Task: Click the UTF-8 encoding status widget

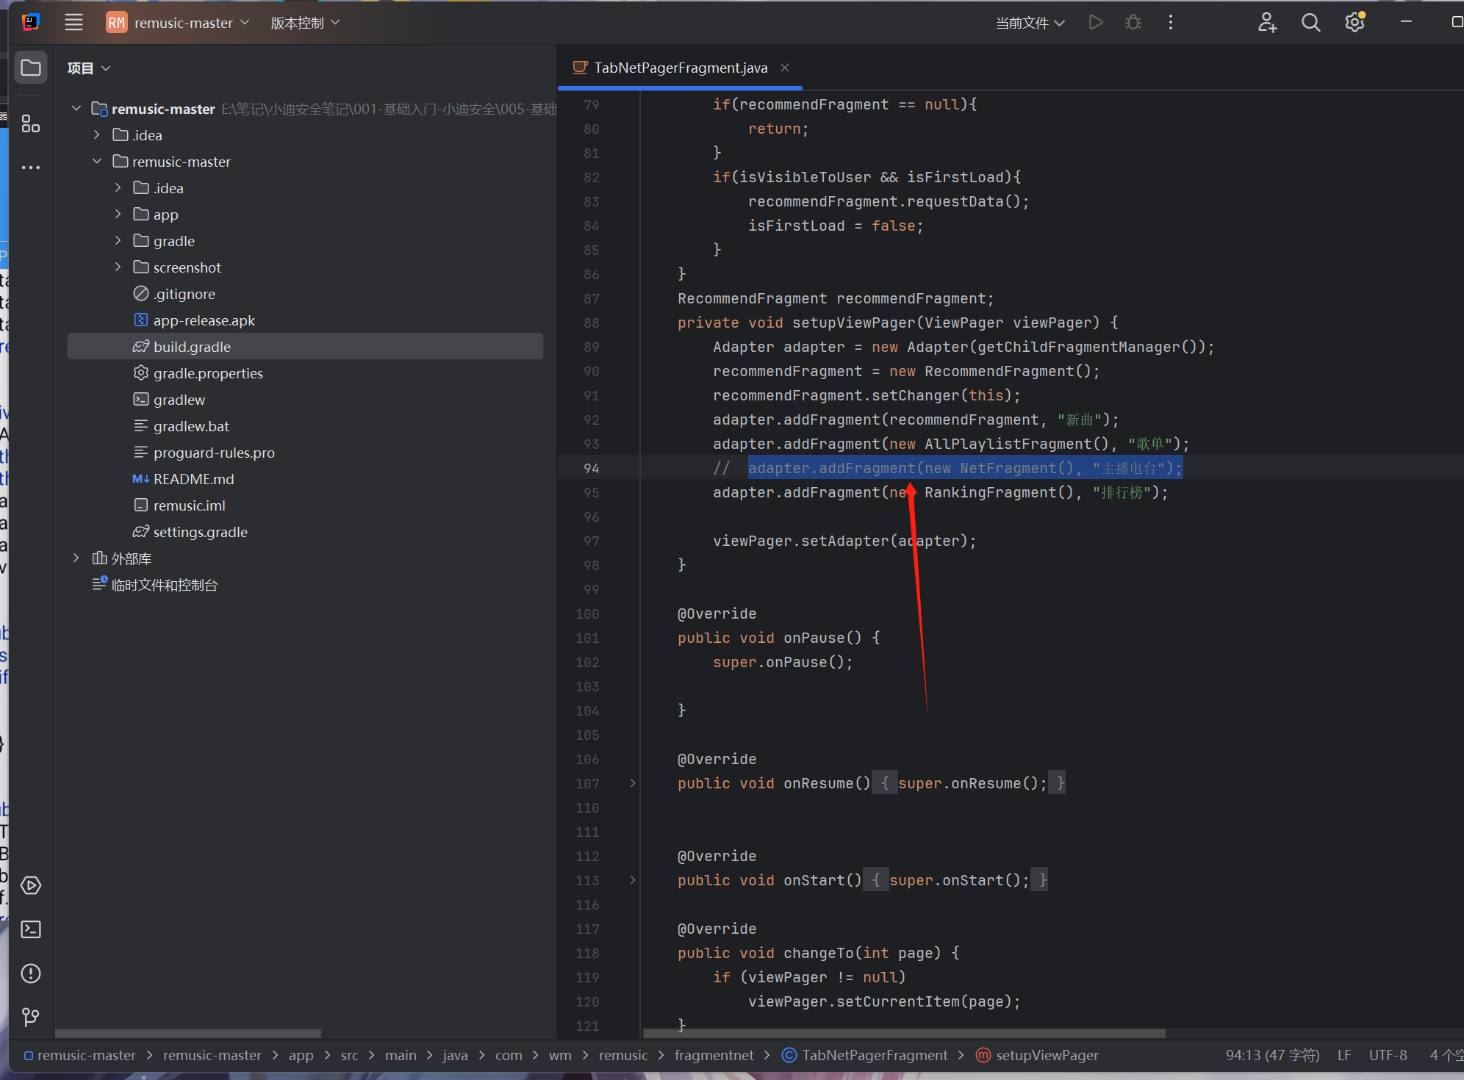Action: click(1388, 1055)
